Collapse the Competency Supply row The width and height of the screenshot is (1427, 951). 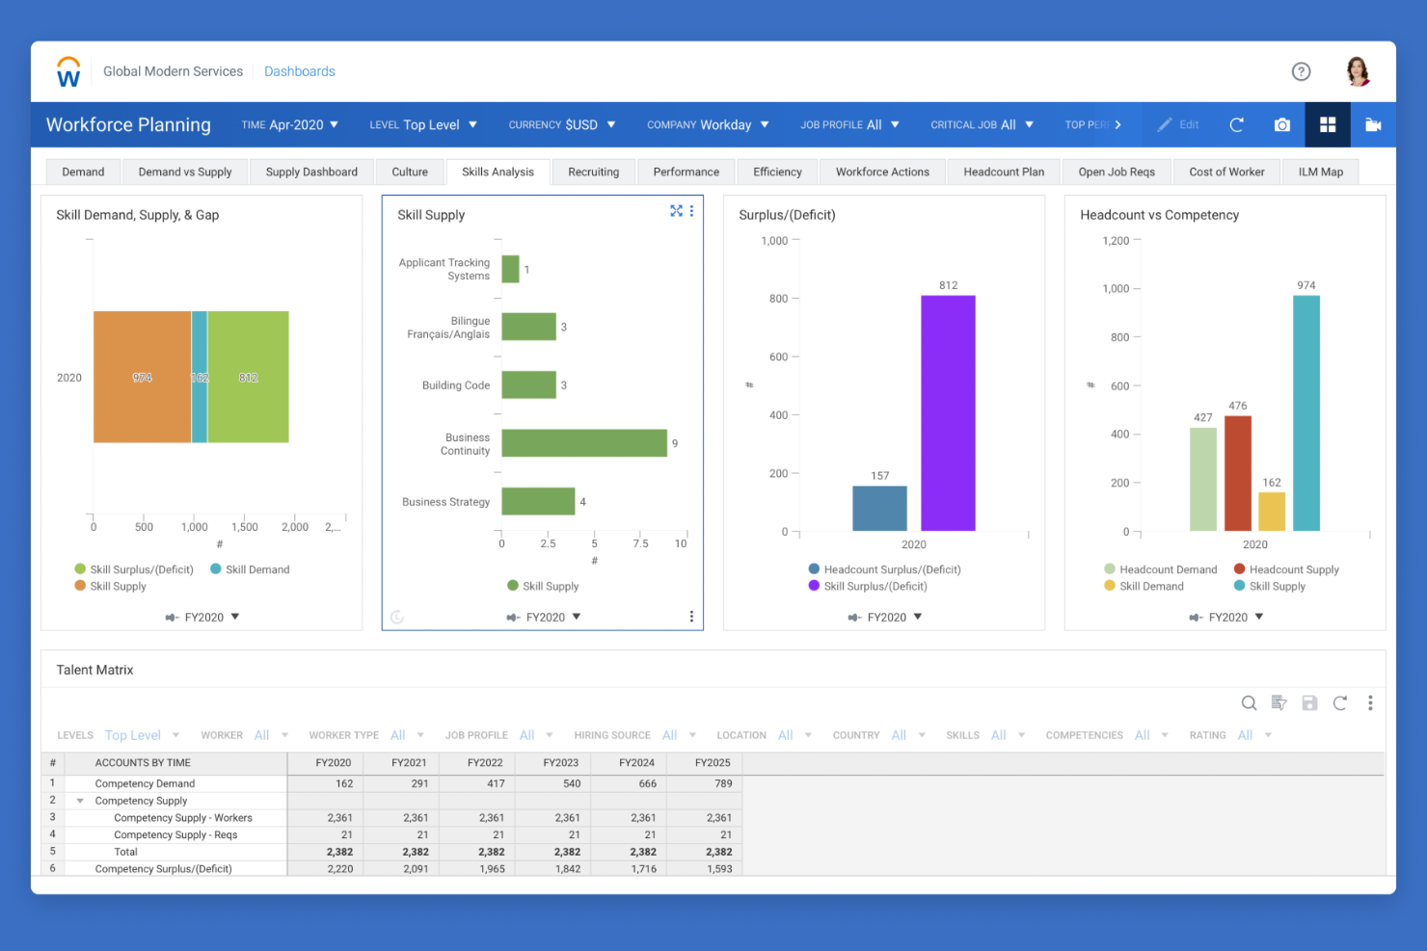tap(79, 800)
